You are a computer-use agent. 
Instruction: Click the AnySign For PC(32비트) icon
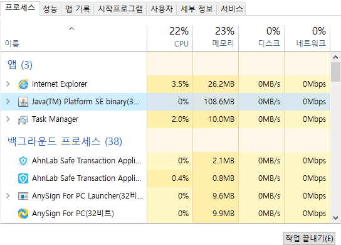coord(23,214)
